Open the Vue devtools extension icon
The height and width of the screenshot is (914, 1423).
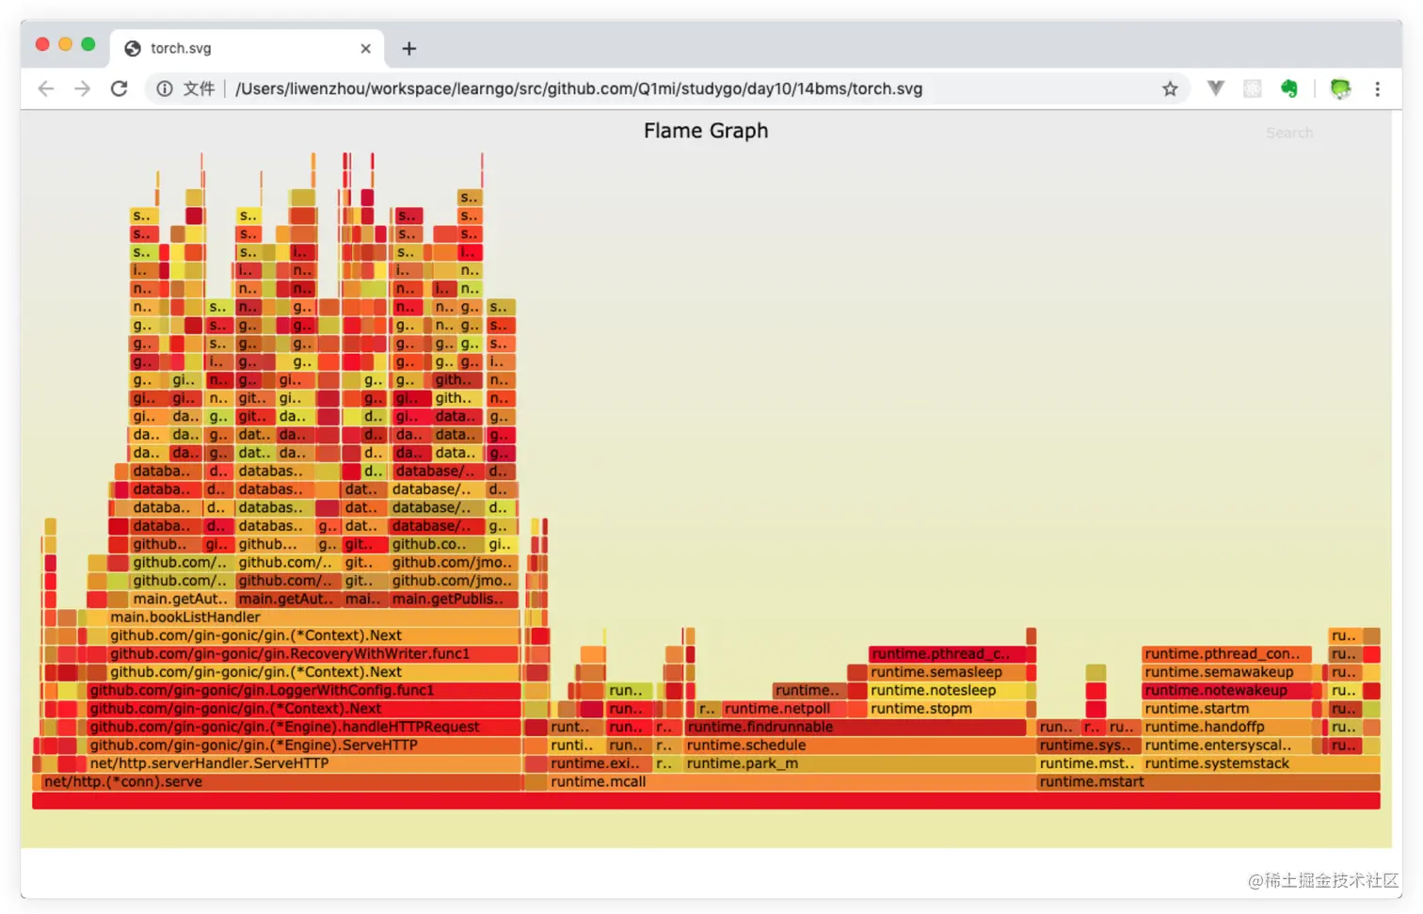[1216, 88]
